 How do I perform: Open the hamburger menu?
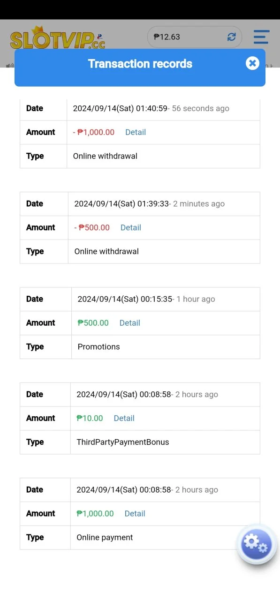point(261,37)
